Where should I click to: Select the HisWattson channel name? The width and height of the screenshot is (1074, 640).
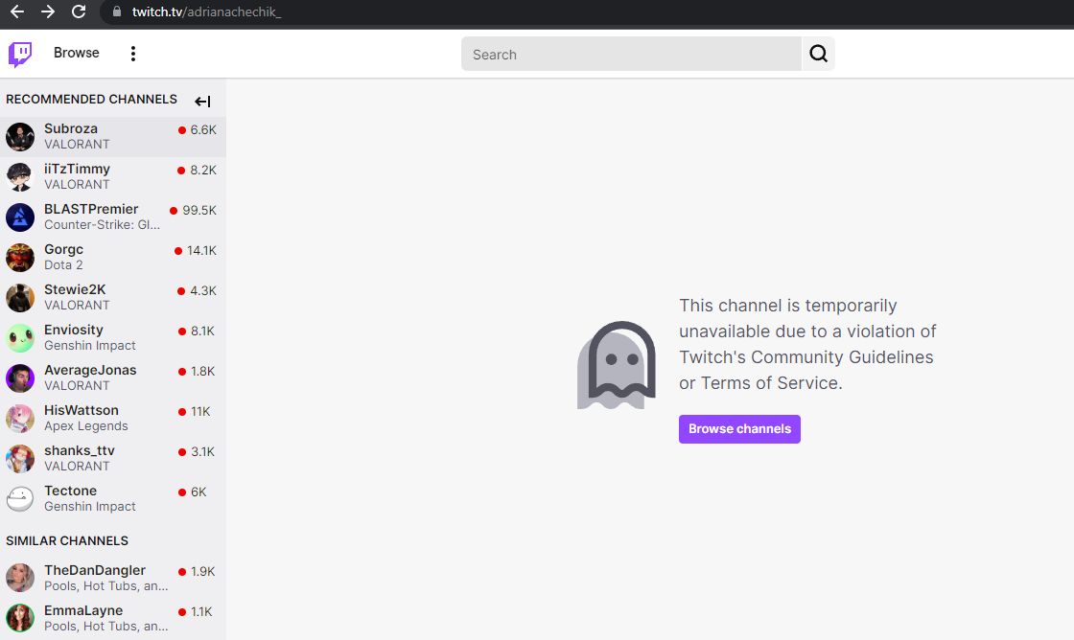pos(81,410)
